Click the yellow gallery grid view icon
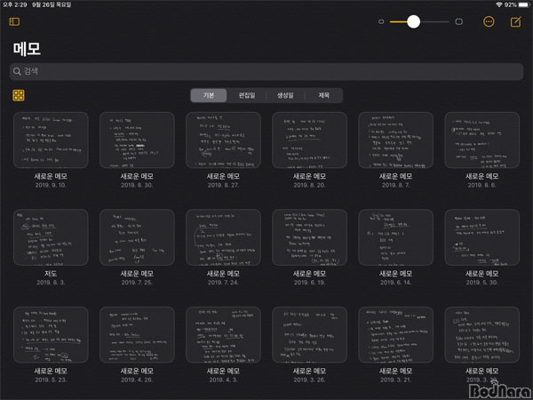Screen dimensions: 533x400 pyautogui.click(x=18, y=95)
